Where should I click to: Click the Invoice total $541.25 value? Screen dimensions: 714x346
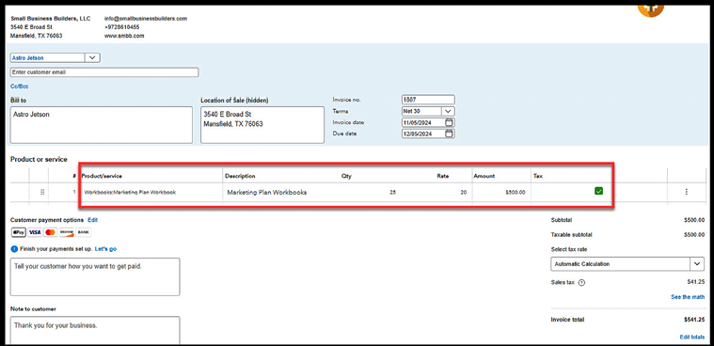[x=694, y=320]
